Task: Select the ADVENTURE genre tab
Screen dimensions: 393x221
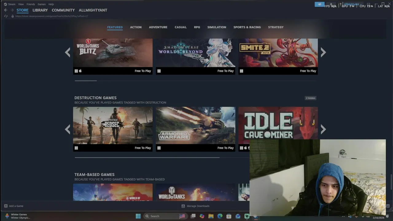Action: click(158, 27)
